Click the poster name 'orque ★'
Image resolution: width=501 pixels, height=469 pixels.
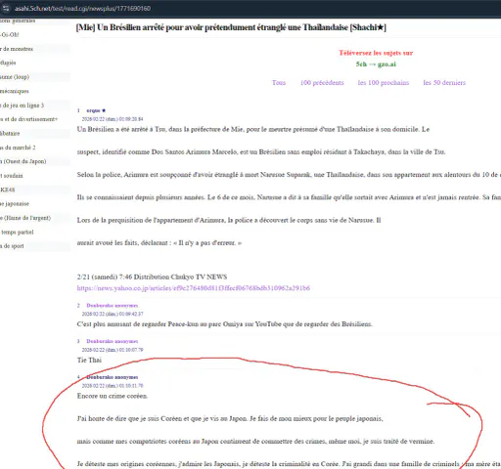[x=96, y=110]
